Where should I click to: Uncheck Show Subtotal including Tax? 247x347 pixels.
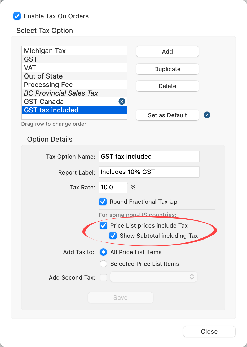tap(113, 236)
